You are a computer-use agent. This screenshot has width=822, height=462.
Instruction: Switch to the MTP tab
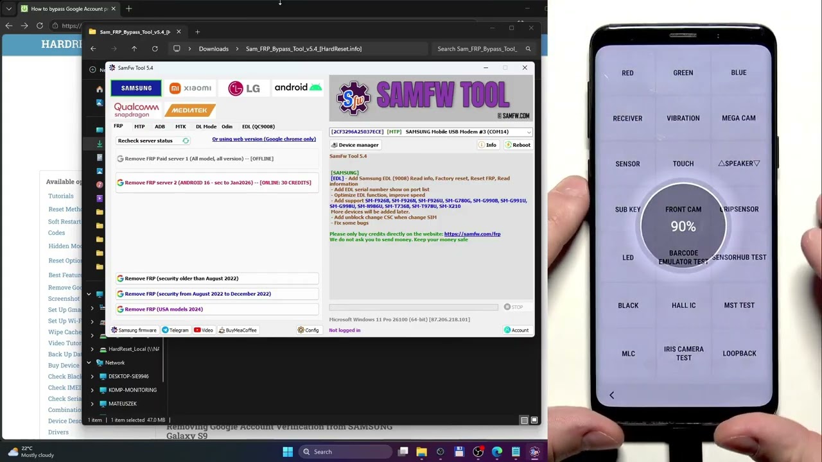(x=139, y=126)
